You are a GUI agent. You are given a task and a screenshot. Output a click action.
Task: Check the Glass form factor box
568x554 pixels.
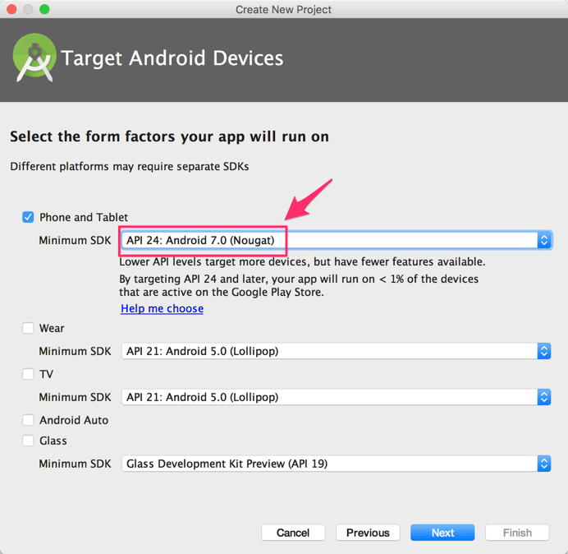pos(28,441)
